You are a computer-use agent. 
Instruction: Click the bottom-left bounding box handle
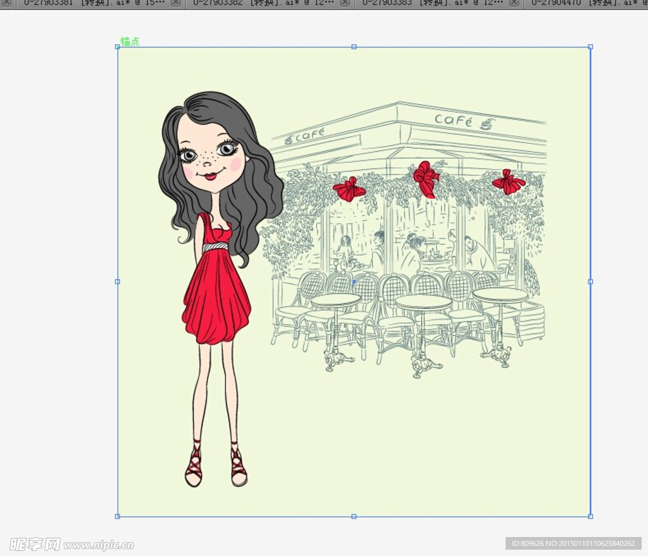117,516
